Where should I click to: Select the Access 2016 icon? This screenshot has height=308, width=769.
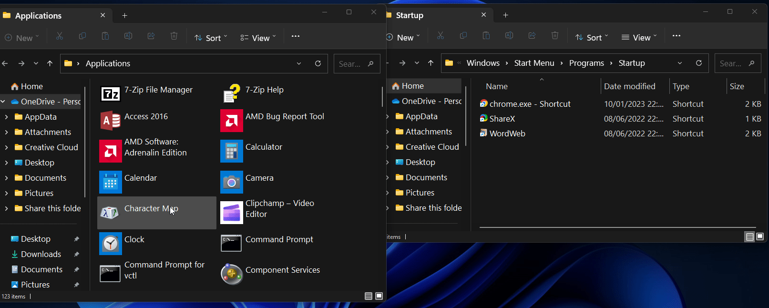click(x=111, y=121)
